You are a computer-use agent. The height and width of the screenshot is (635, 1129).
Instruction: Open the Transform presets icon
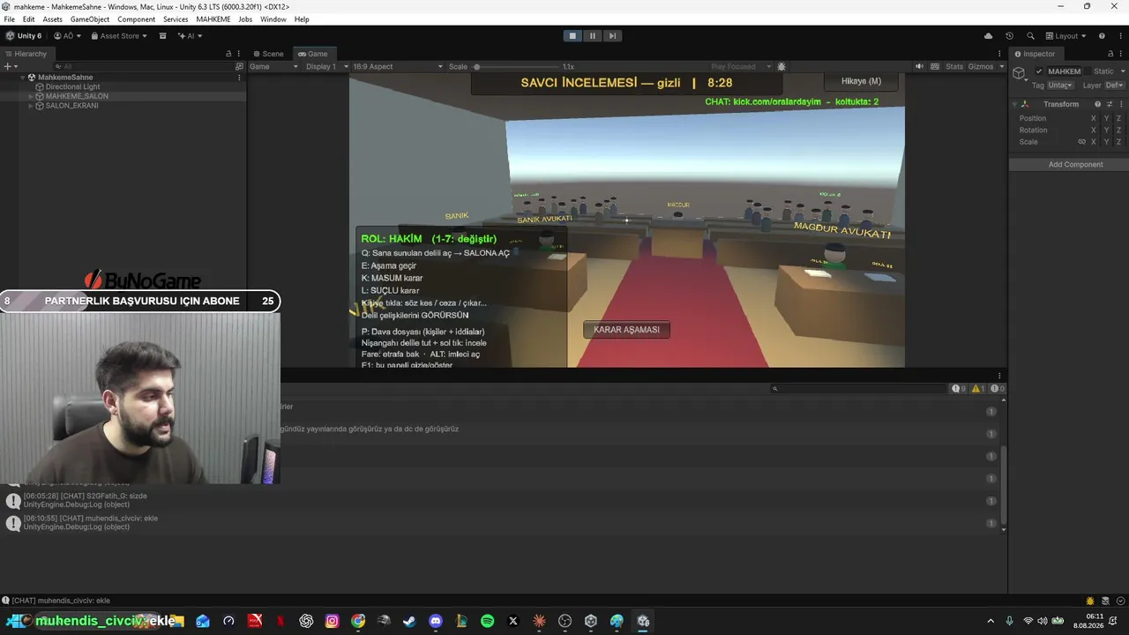click(1109, 104)
